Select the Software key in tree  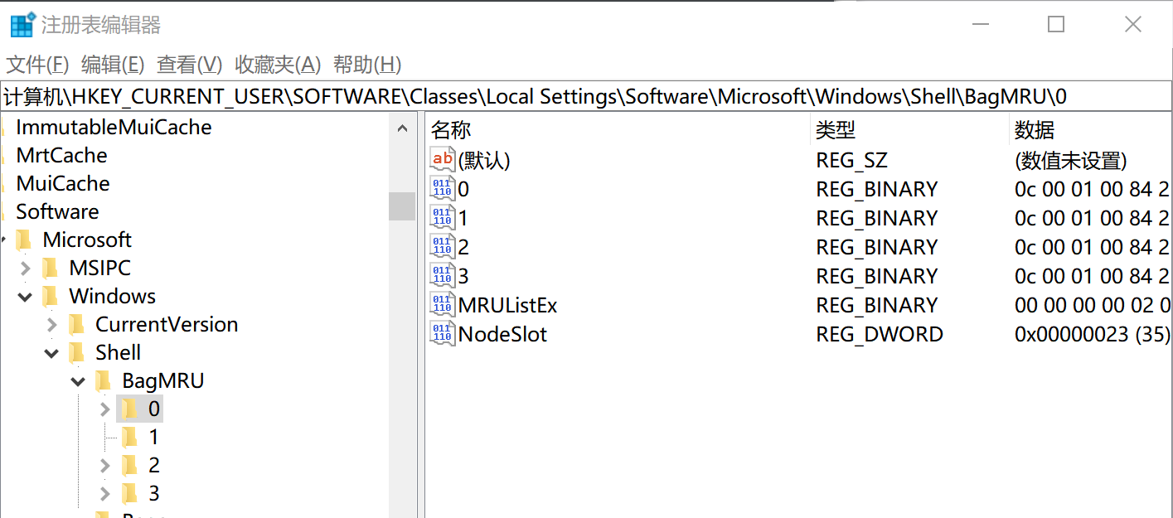click(x=57, y=211)
